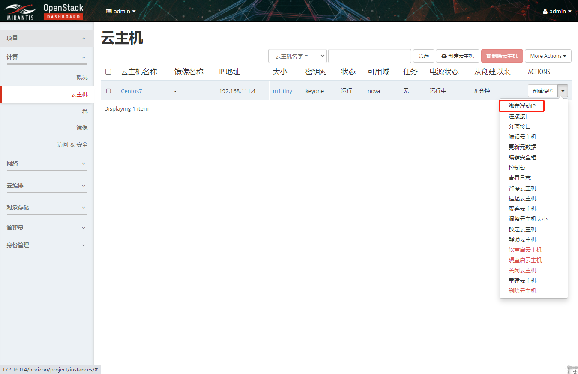Select 绑定浮动IP from the actions menu
Image resolution: width=578 pixels, height=374 pixels.
522,105
